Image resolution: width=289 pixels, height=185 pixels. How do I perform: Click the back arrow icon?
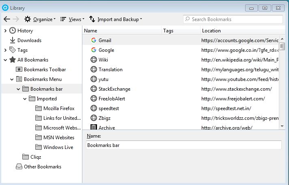pyautogui.click(x=7, y=19)
